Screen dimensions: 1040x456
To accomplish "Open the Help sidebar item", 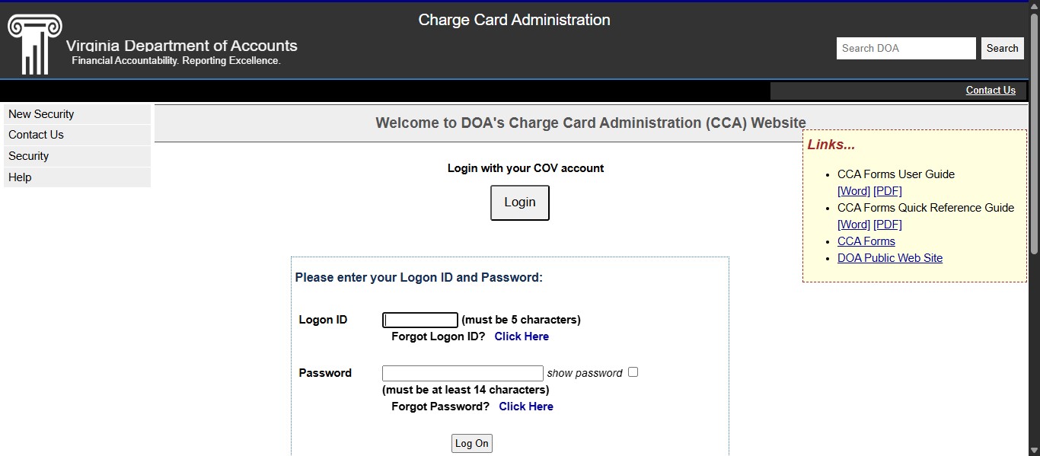I will [x=20, y=177].
